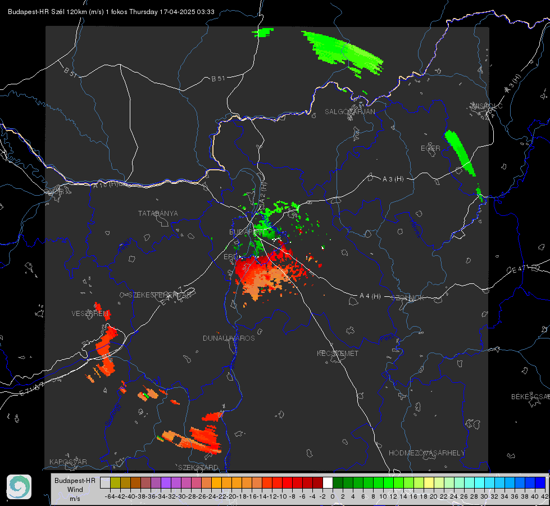The image size is (550, 506).
Task: Click the 'A 4 (H)' road label
Action: click(x=370, y=296)
